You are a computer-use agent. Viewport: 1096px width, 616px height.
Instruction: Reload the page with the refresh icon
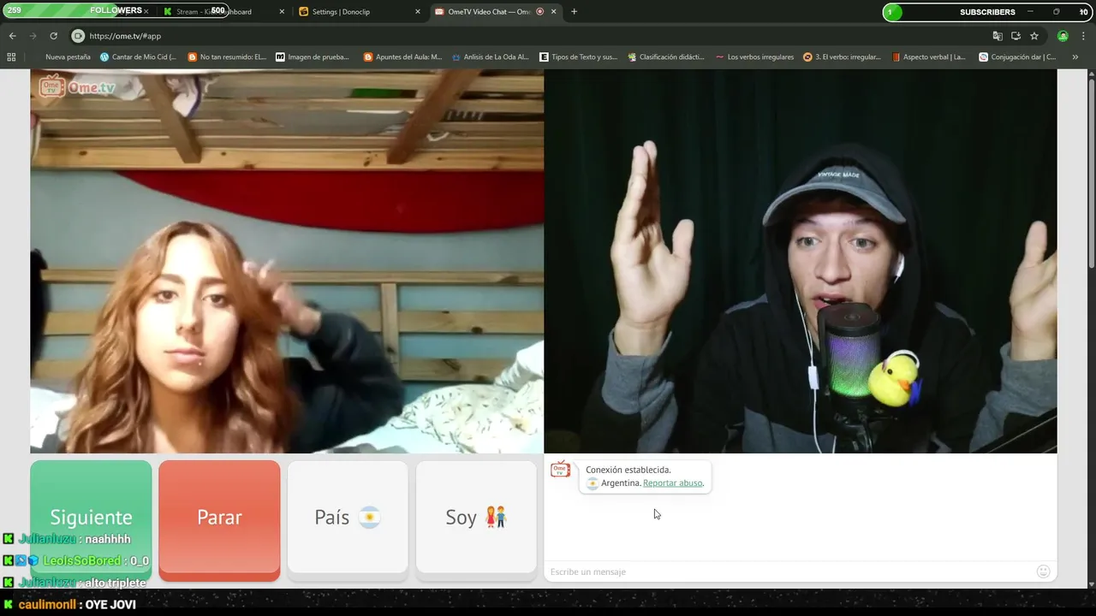[53, 36]
